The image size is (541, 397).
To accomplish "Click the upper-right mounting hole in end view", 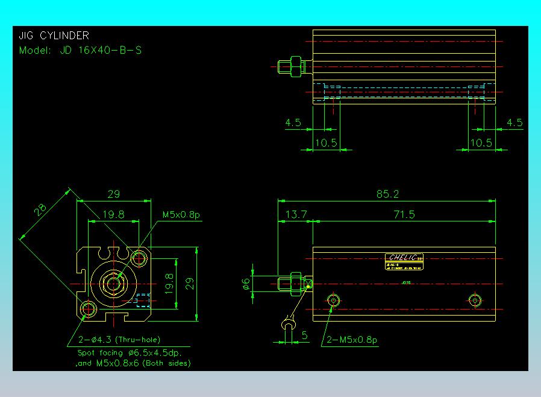I will click(x=139, y=258).
